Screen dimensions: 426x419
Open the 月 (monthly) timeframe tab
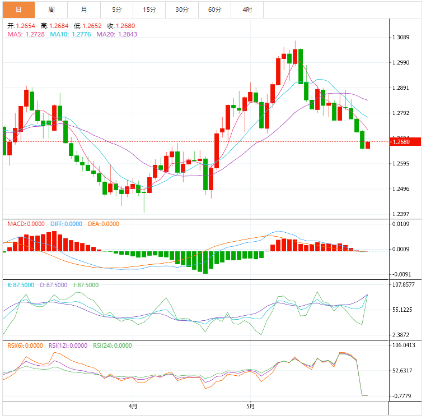point(84,10)
